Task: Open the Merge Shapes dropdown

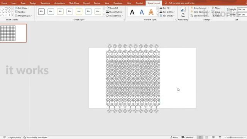Action: click(24, 16)
